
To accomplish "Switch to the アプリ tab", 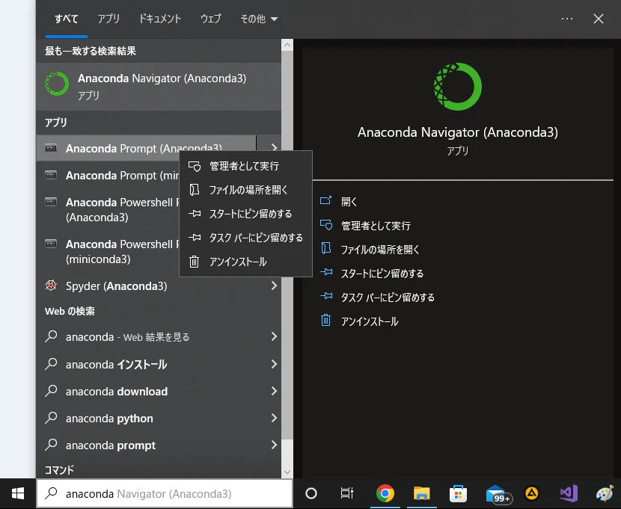I will click(x=108, y=19).
